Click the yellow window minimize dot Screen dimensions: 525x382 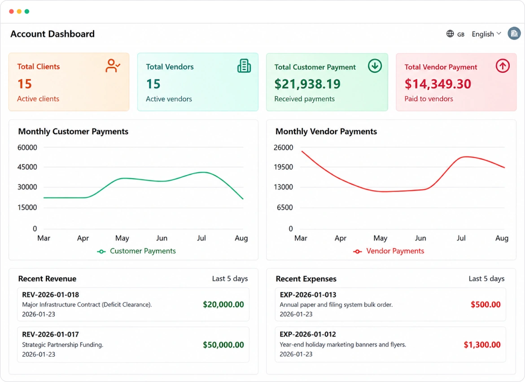(19, 11)
